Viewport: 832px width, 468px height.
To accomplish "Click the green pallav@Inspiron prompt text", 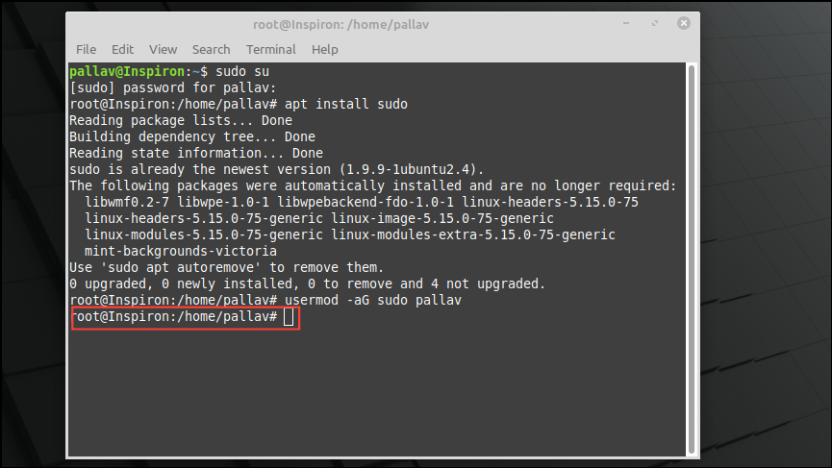I will (x=127, y=71).
